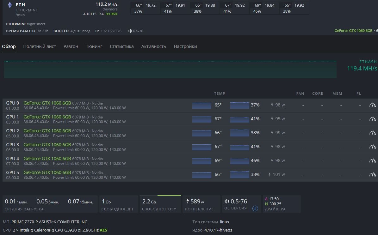Click the power bolt icon in the GPU 4 row
The height and width of the screenshot is (235, 378).
(272, 160)
